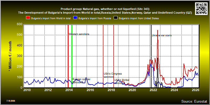The image size is (210, 105).
Task: Click the 600 y-axis label
Action: (20, 24)
